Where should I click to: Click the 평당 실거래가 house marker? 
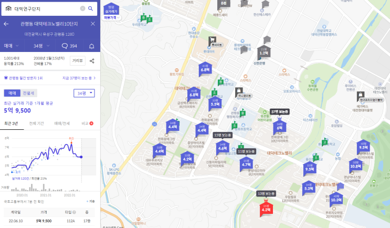pyautogui.click(x=111, y=9)
